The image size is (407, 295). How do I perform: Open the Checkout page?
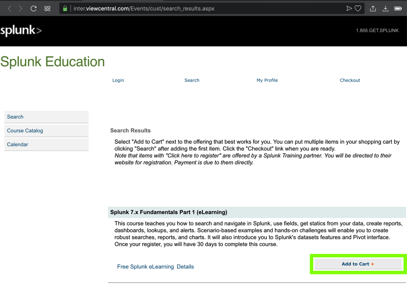[350, 80]
